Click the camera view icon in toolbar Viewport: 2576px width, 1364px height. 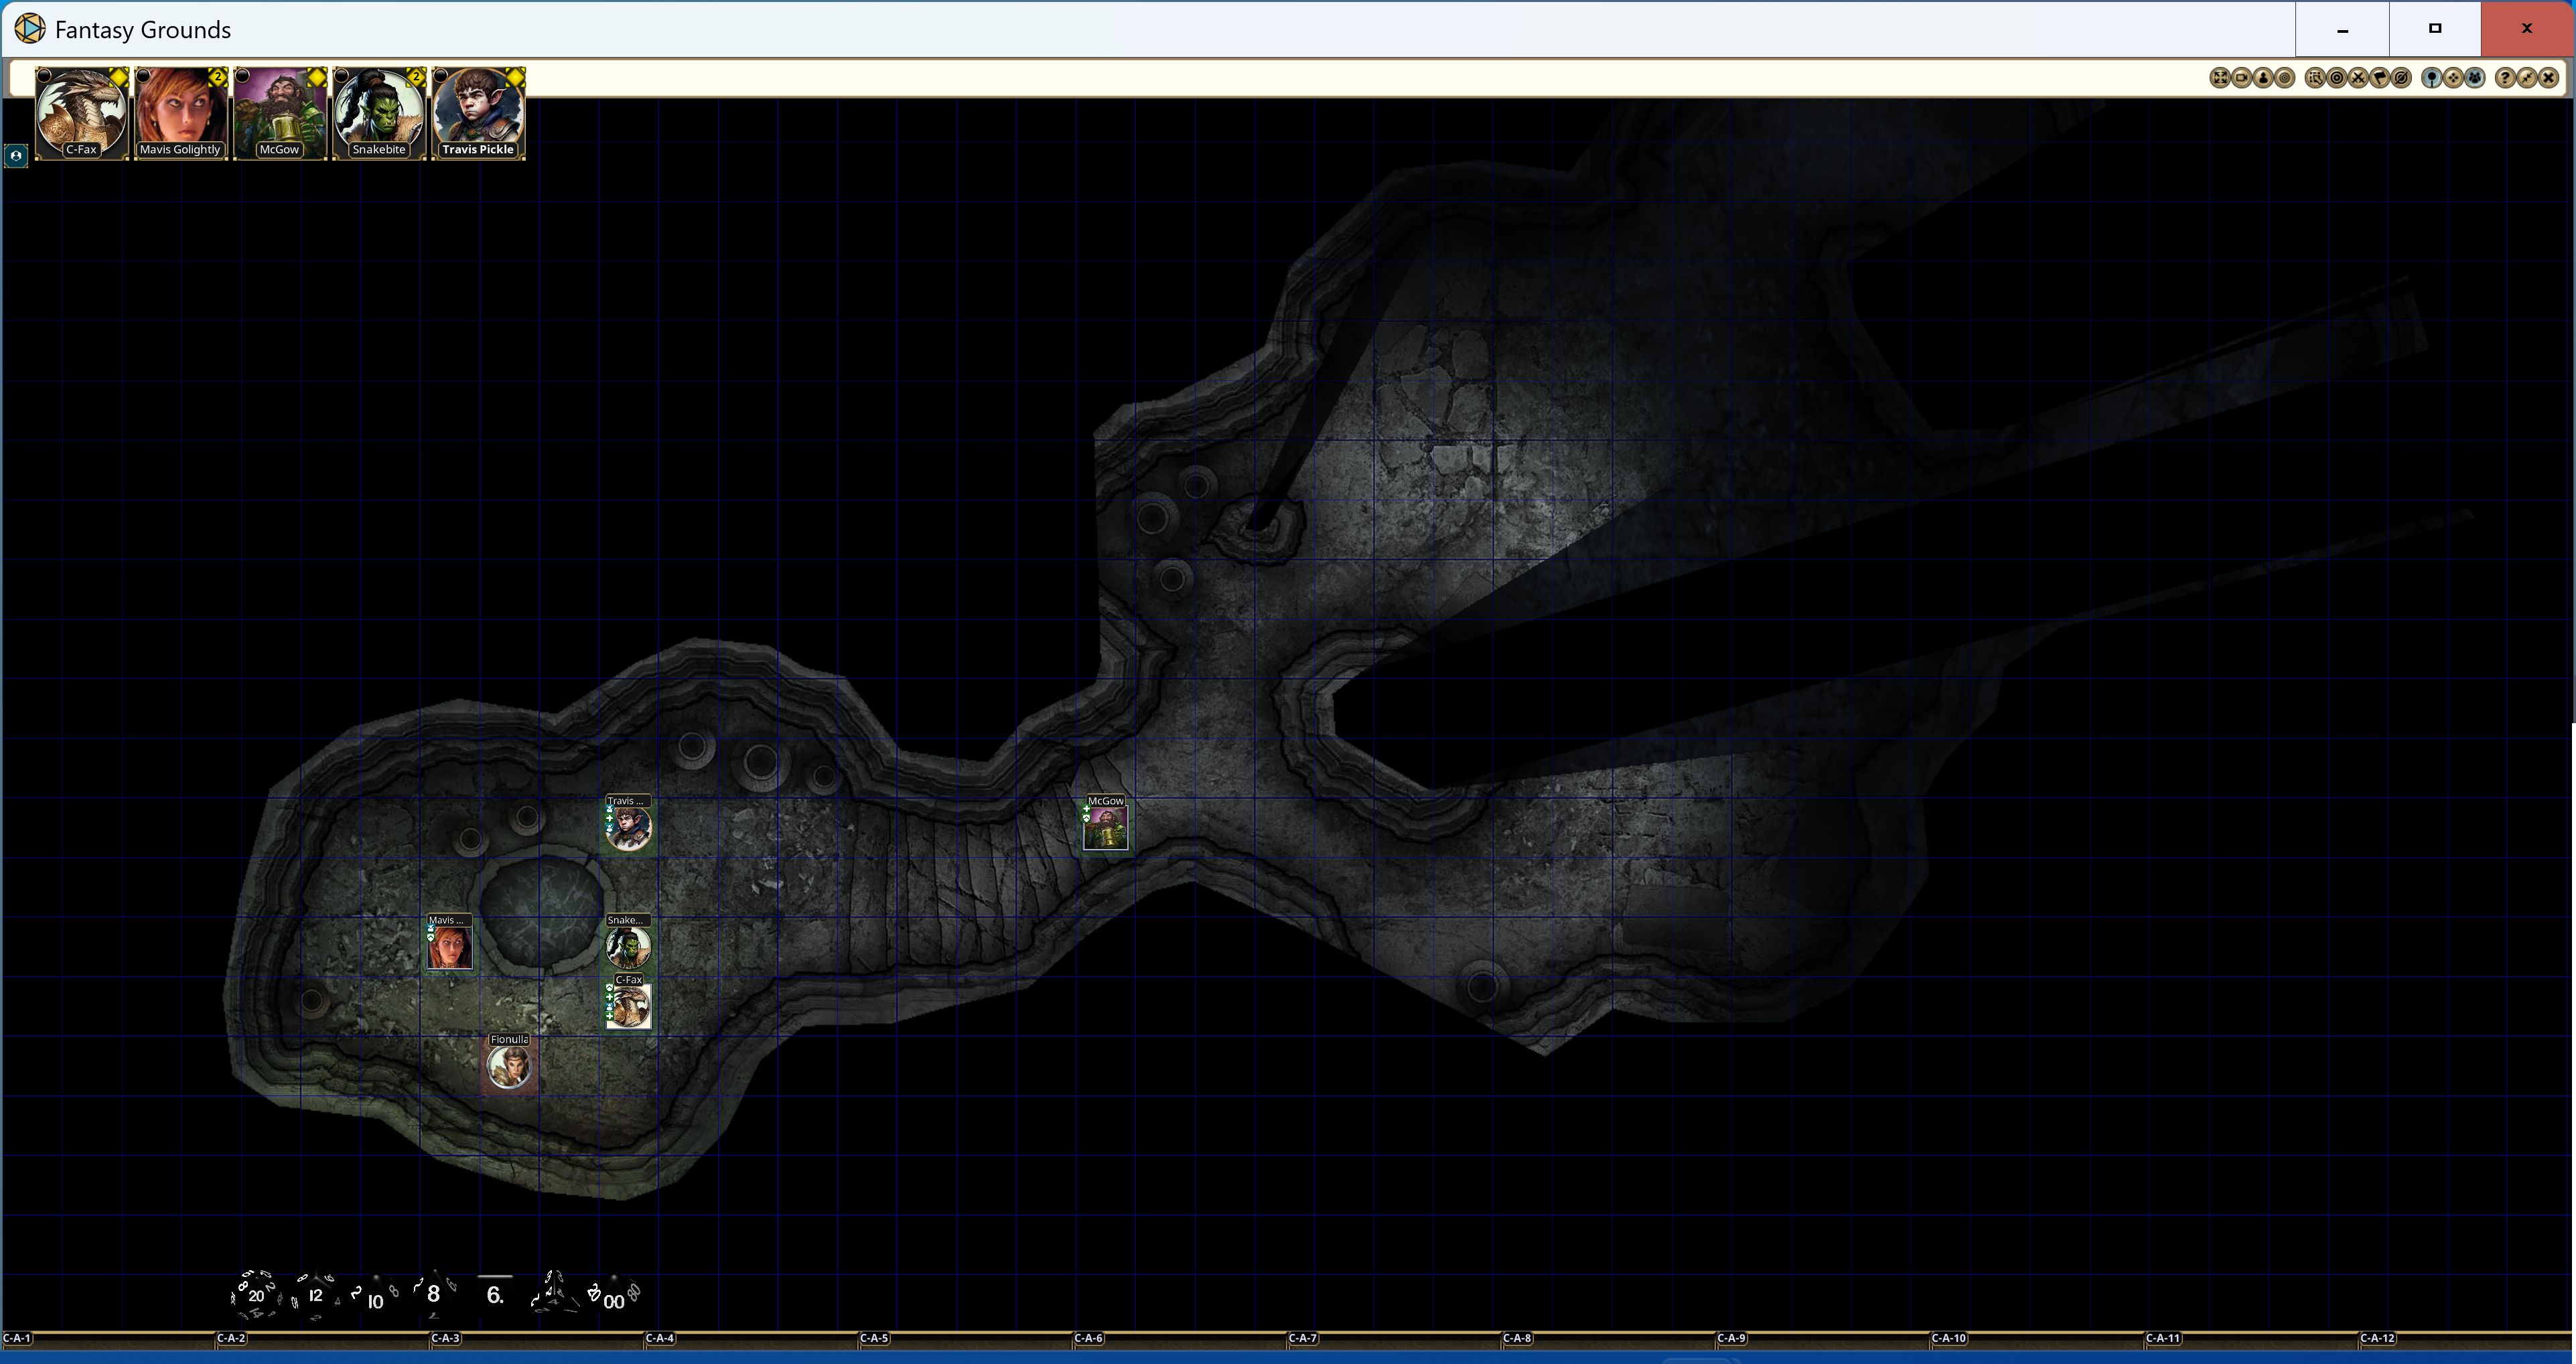2242,77
